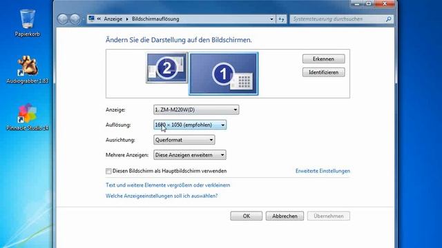Click the Abbrechen button
The height and width of the screenshot is (248, 442).
(x=285, y=216)
